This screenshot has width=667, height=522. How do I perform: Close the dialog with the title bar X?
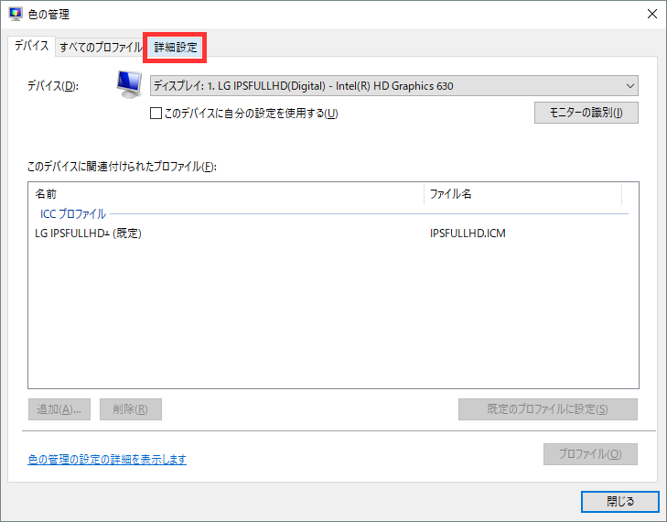(x=651, y=14)
